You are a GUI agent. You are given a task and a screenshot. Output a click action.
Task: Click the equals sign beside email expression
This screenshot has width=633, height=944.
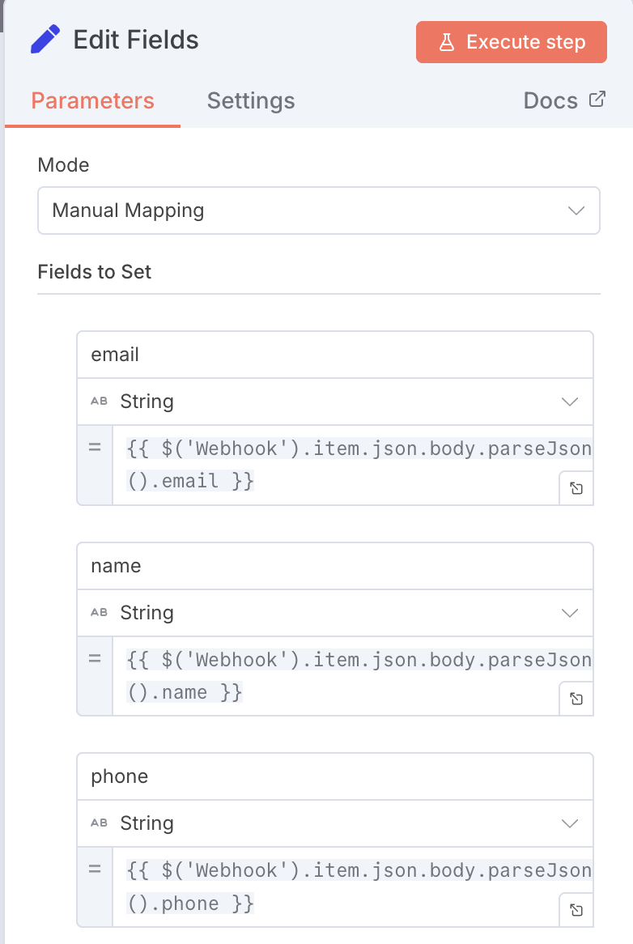[x=95, y=448]
